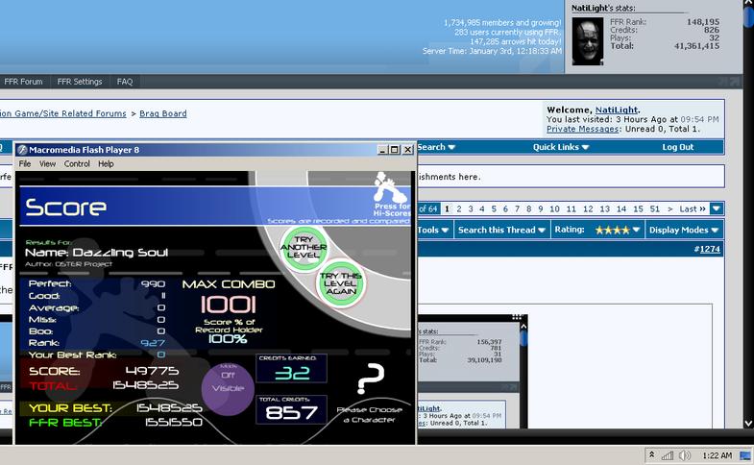Click the Try Another Level green button
754x465 pixels.
[x=304, y=248]
